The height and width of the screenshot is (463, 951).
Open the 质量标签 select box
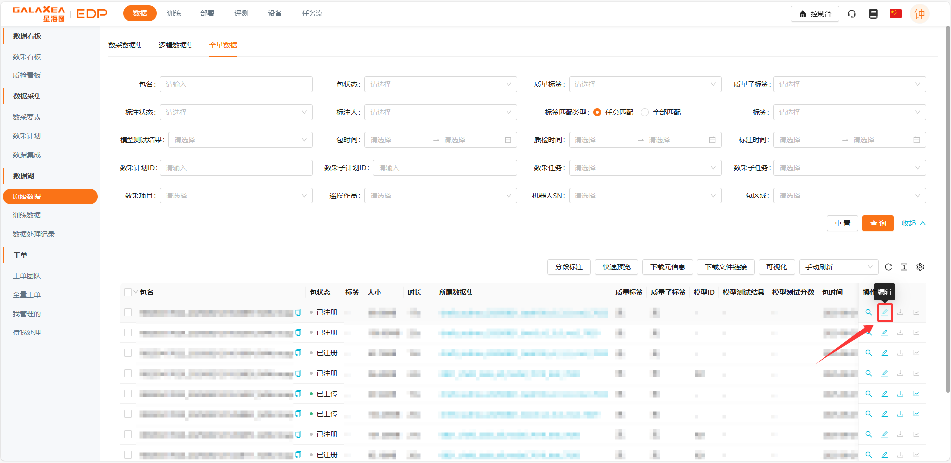pos(645,84)
